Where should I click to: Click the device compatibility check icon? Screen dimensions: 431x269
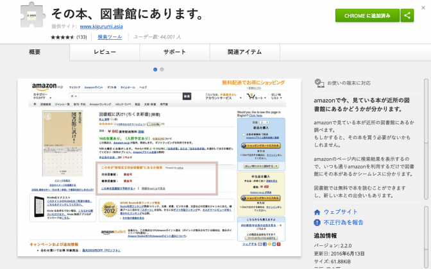319,83
